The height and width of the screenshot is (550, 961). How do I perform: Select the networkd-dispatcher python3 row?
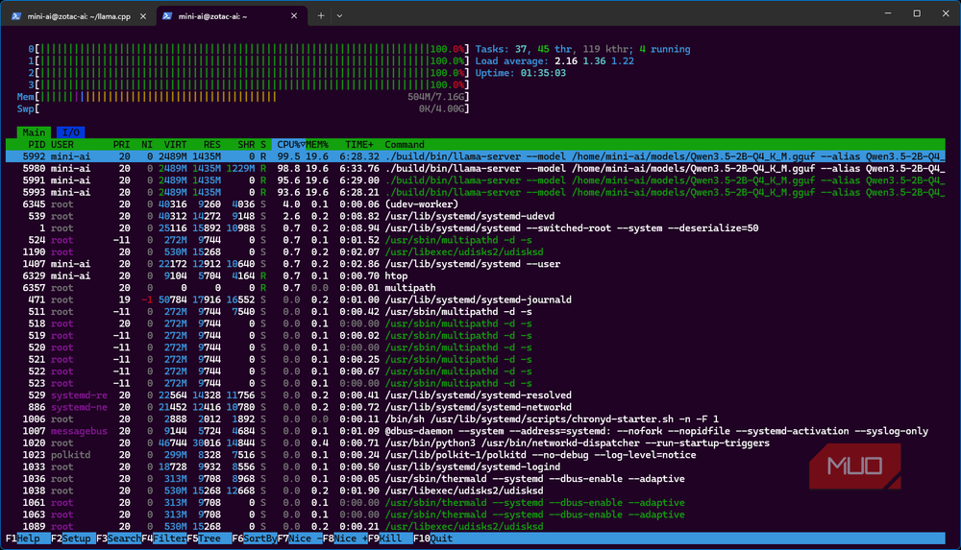point(475,442)
